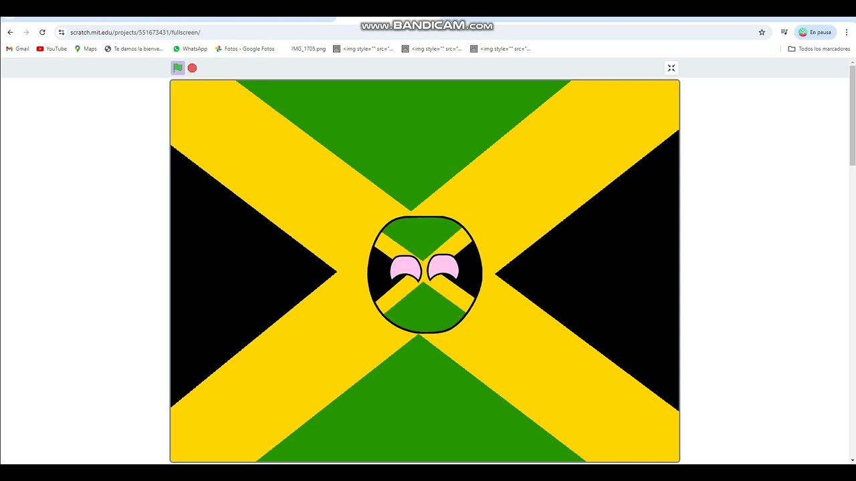Viewport: 856px width, 481px height.
Task: Click the page vertical scrollbar thumb
Action: [x=852, y=115]
